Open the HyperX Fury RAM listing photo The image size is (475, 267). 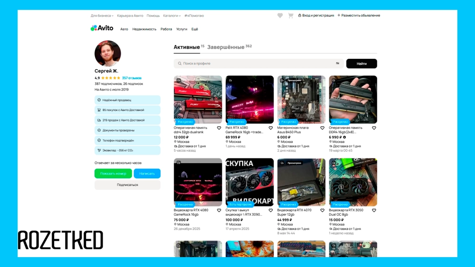tap(198, 100)
